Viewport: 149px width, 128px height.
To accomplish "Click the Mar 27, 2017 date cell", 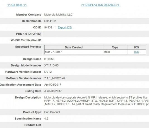I will click(74, 52).
